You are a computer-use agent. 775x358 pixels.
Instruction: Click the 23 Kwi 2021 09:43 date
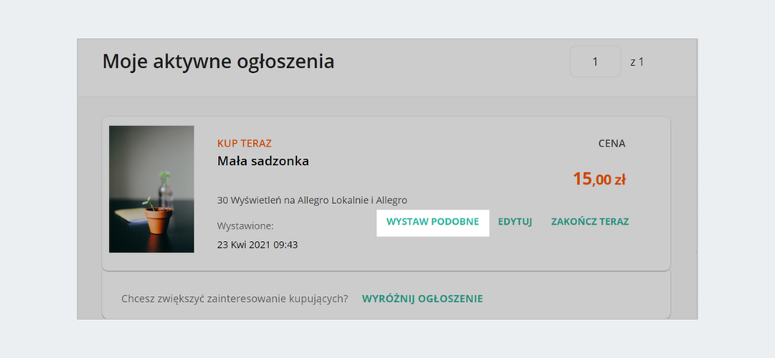(258, 245)
